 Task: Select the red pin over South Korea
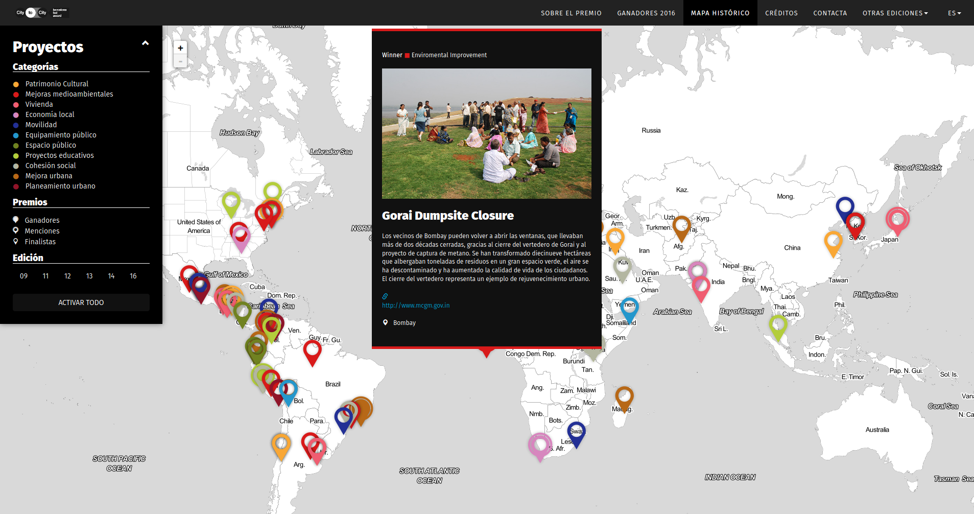pyautogui.click(x=855, y=223)
